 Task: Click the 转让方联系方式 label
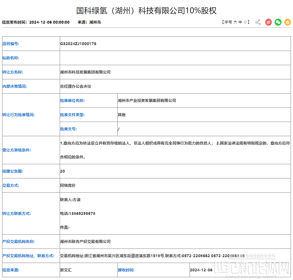click(x=17, y=213)
